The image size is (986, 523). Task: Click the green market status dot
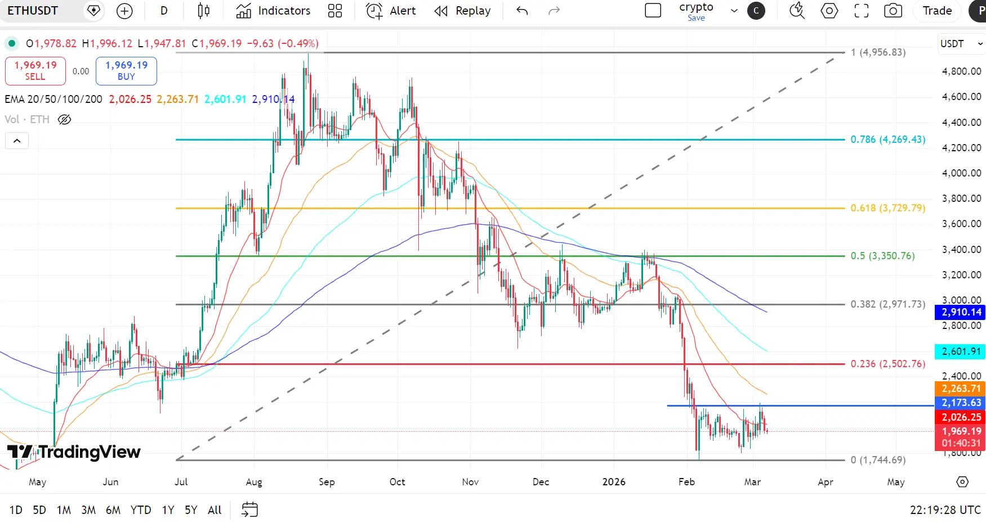pyautogui.click(x=12, y=43)
